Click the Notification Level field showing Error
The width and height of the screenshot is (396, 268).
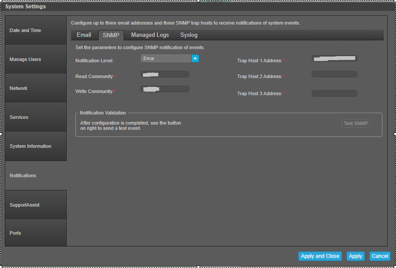(x=166, y=58)
